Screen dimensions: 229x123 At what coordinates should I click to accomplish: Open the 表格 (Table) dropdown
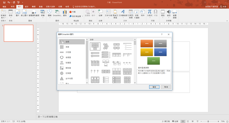click(11, 13)
